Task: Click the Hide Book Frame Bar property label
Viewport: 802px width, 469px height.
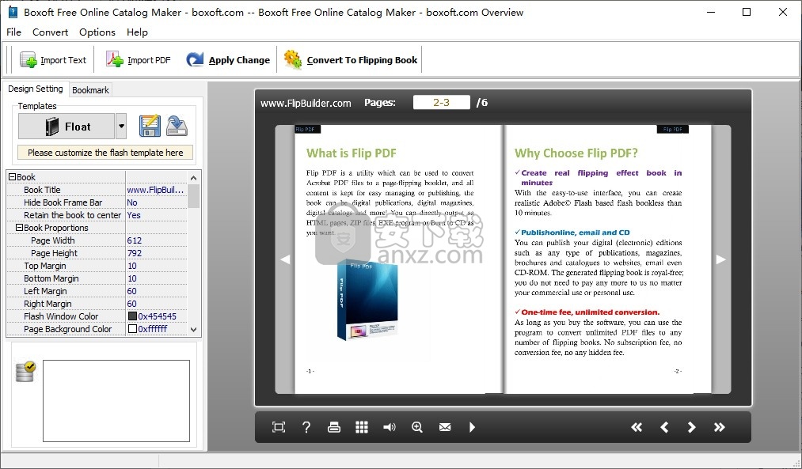Action: (x=63, y=202)
